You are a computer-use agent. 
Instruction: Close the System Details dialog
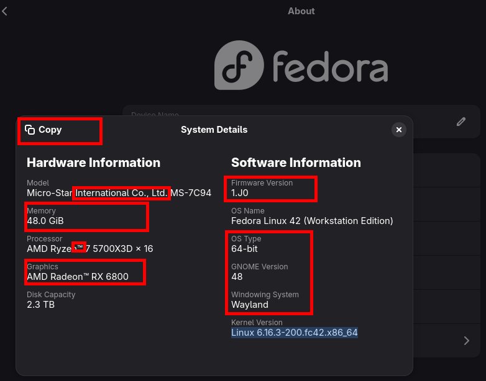tap(399, 130)
